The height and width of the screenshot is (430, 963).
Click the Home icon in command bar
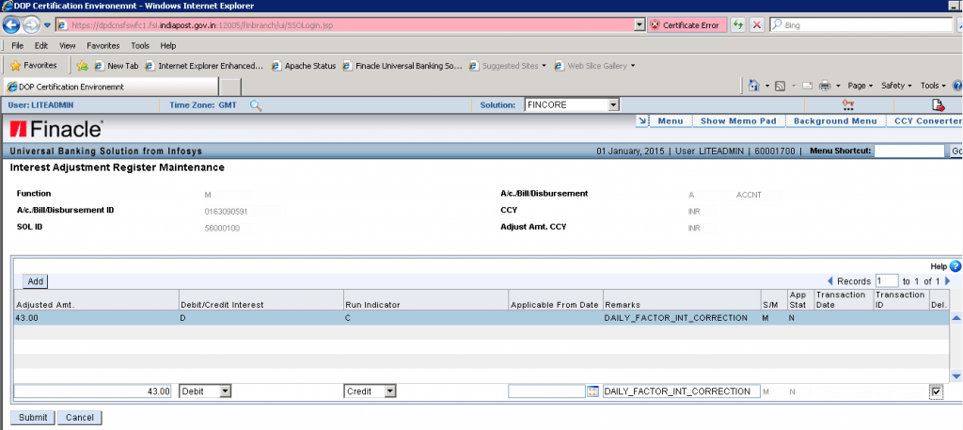754,86
